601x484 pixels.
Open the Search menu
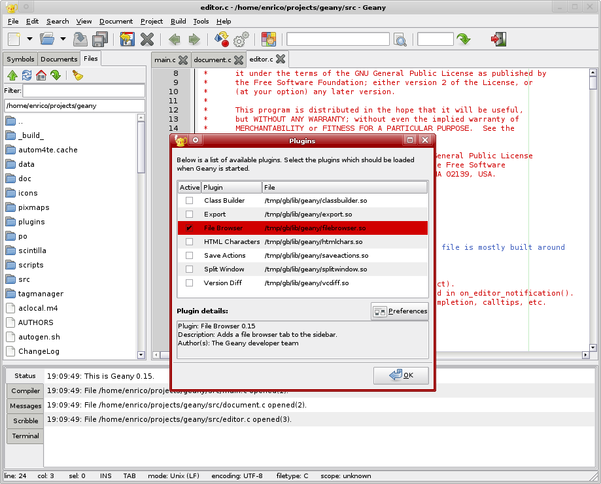[58, 22]
